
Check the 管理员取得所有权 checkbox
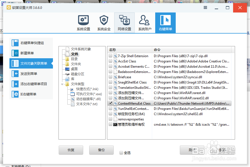110,124
